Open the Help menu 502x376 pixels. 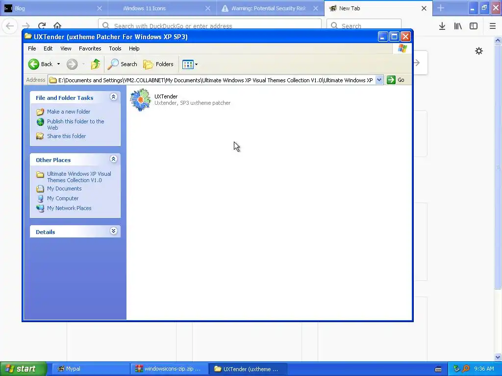pyautogui.click(x=134, y=48)
